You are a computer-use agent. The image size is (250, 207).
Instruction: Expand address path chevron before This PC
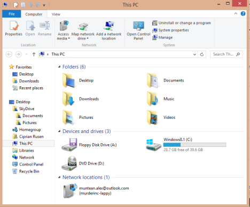[x=48, y=54]
